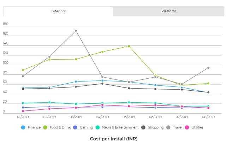Select Utilities data point at 01/2019
Screen dimensions: 226x145
click(23, 111)
